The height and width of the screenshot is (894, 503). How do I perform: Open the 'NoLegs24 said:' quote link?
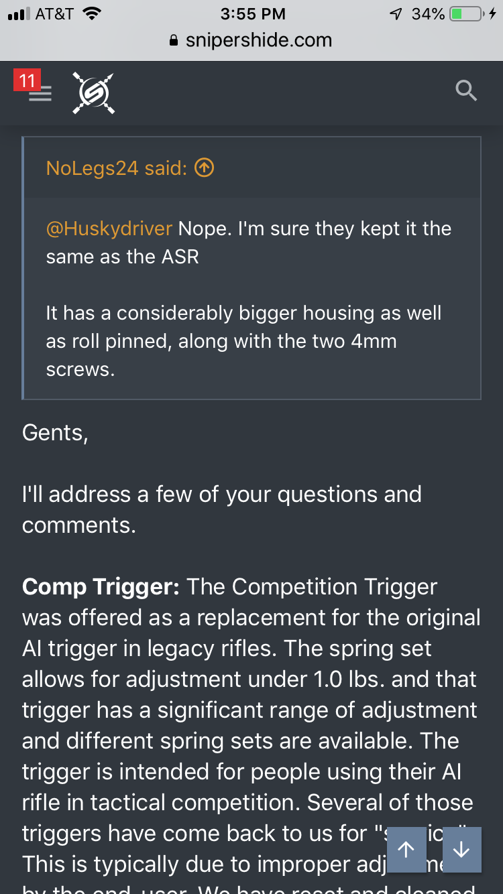click(x=117, y=168)
